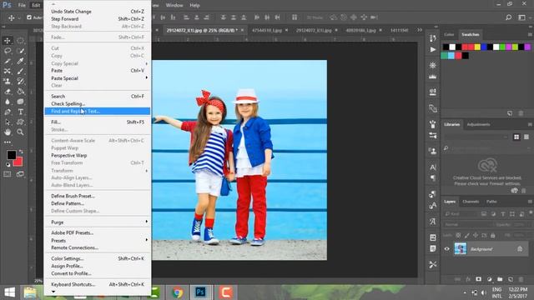534x300 pixels.
Task: Open the Edit Toolbar three-dots button
Action: (8, 142)
